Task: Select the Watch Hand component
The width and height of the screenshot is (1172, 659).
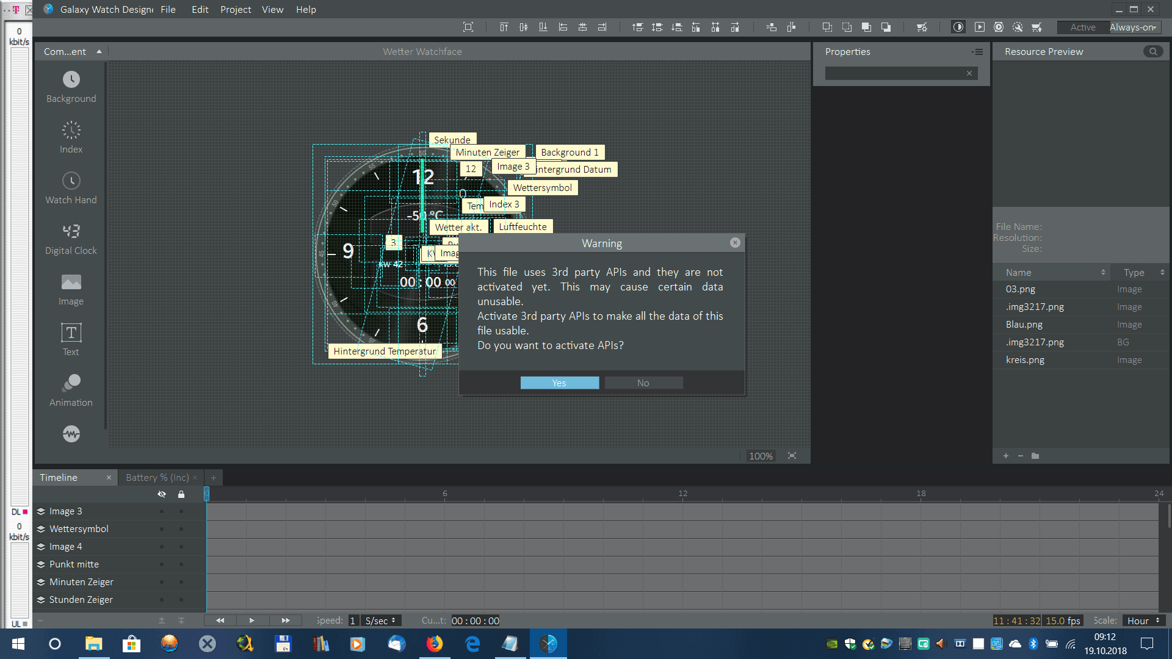Action: (x=71, y=189)
